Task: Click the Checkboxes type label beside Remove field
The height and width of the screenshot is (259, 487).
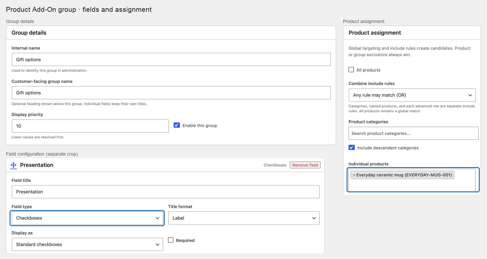Action: 275,165
